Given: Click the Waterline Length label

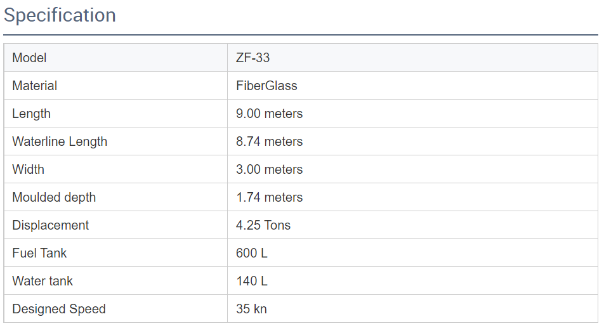Looking at the screenshot, I should click(x=60, y=141).
